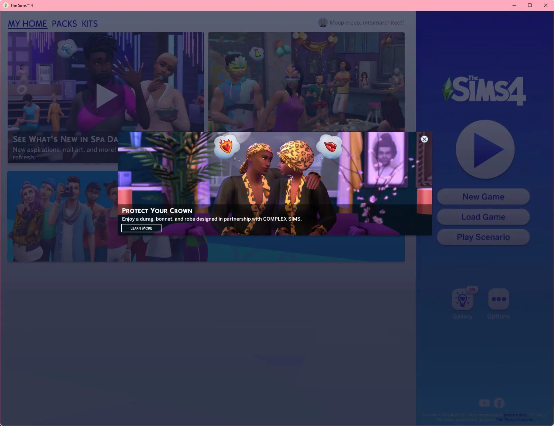Click Learn More in the popup
554x426 pixels.
click(141, 228)
